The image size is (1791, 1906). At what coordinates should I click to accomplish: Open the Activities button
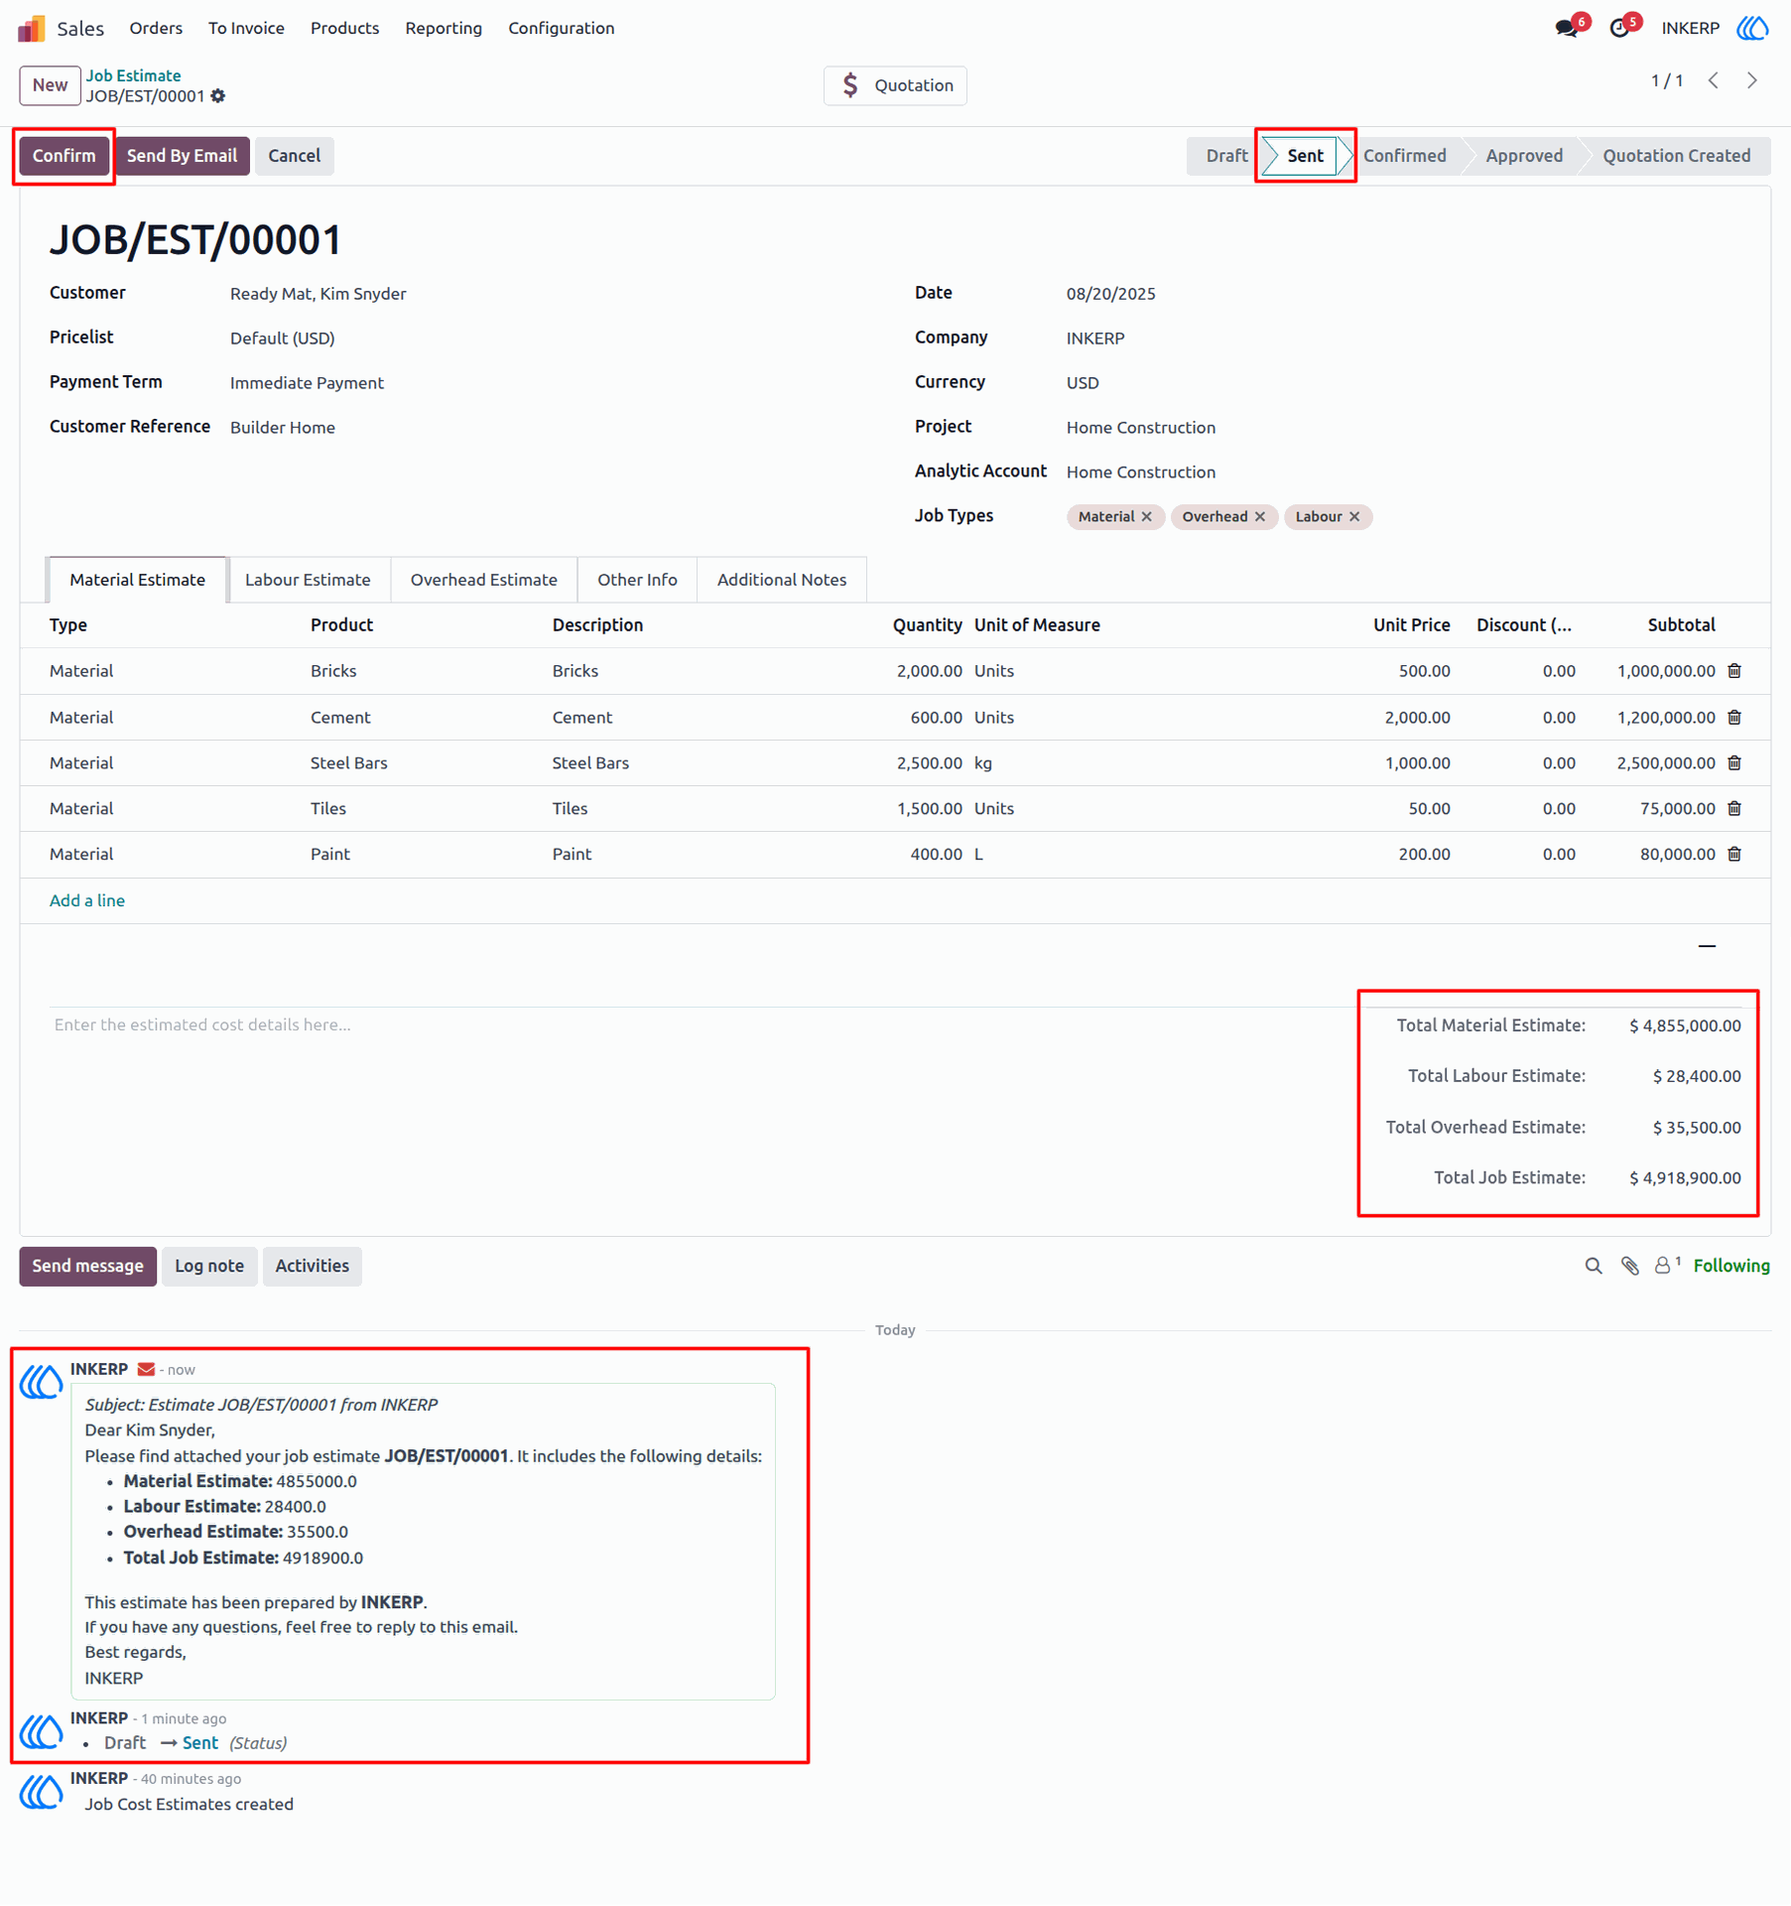[x=312, y=1266]
